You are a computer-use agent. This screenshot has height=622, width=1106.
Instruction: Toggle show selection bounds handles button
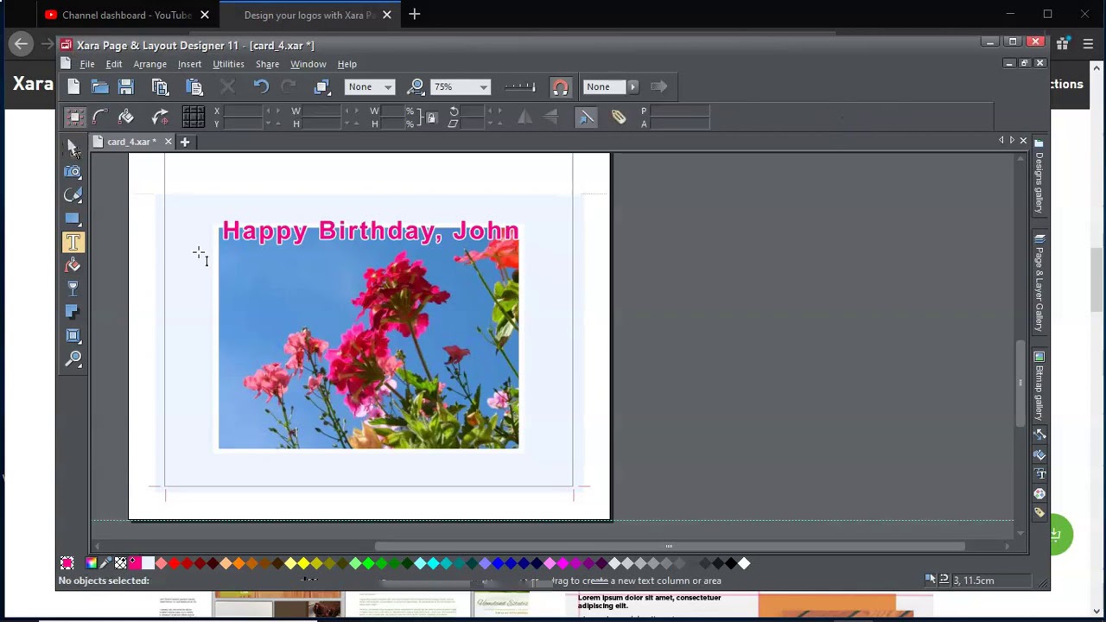point(74,117)
